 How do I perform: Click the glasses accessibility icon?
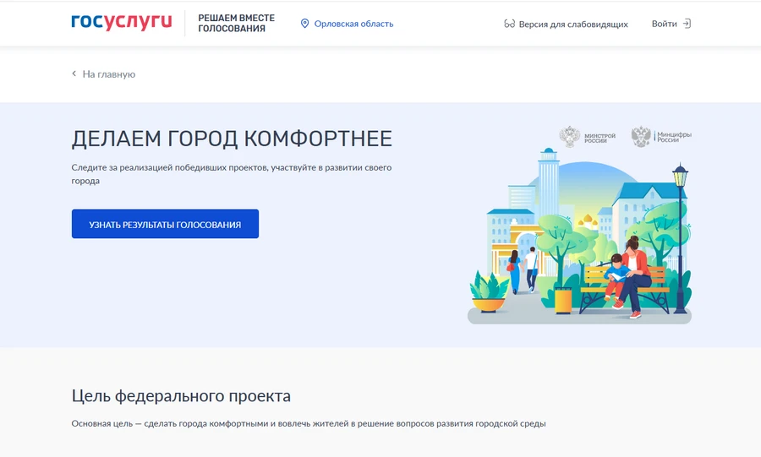coord(509,24)
